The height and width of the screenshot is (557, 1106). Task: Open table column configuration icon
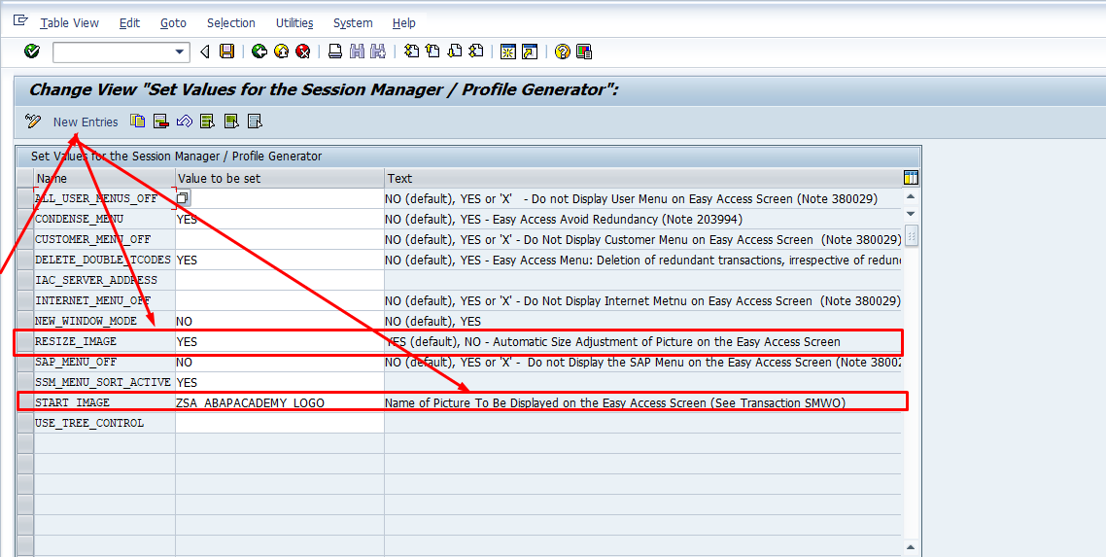(x=911, y=178)
